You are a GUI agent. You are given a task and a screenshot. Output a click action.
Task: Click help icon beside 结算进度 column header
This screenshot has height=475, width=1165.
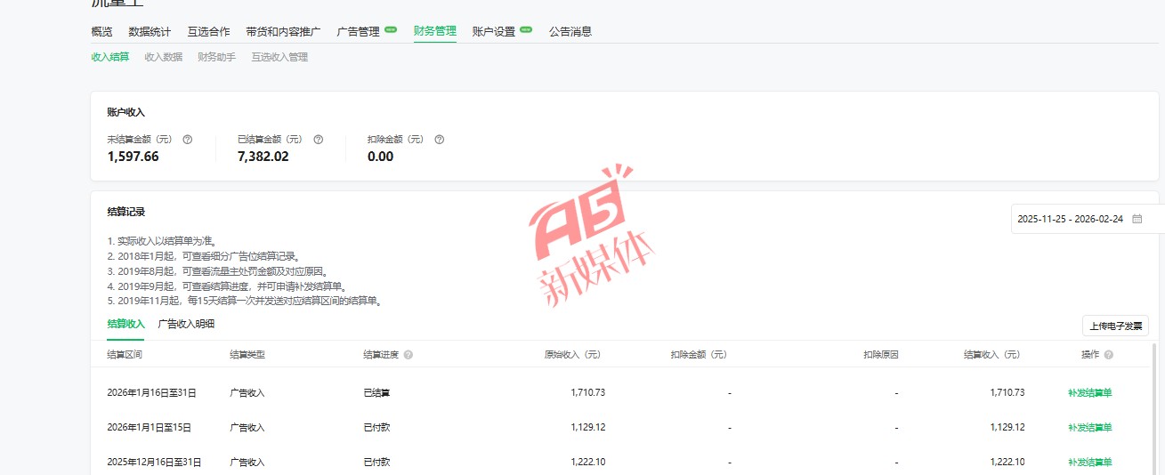point(408,355)
